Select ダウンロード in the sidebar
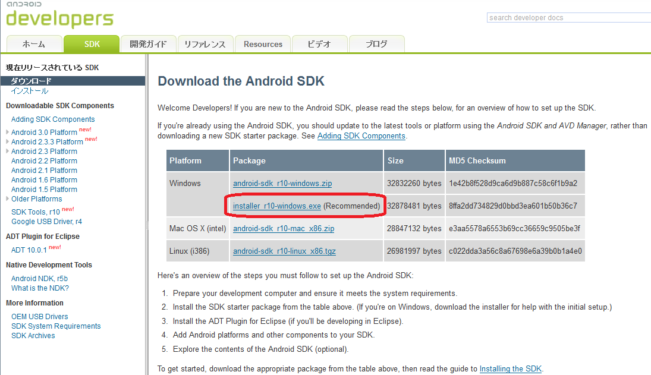 click(x=73, y=81)
